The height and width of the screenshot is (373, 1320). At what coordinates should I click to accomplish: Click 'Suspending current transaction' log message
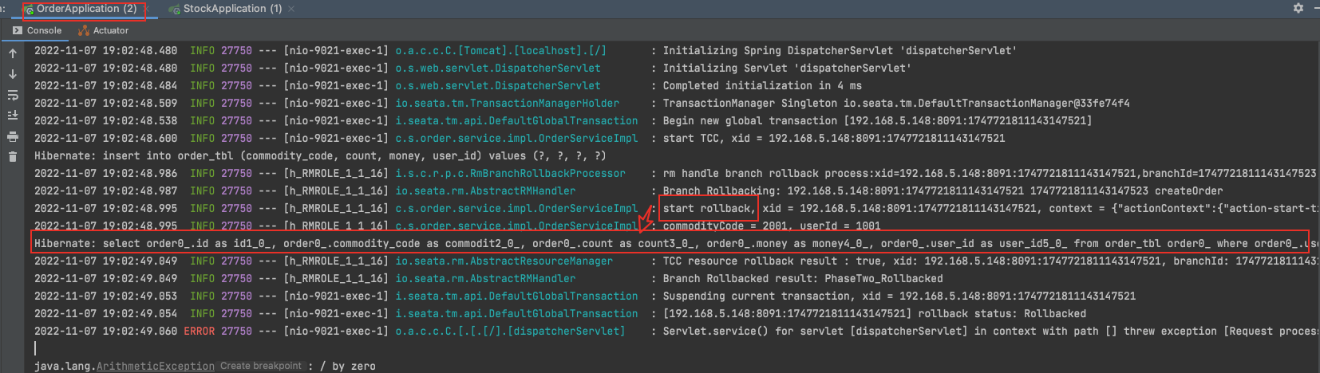[x=899, y=296]
